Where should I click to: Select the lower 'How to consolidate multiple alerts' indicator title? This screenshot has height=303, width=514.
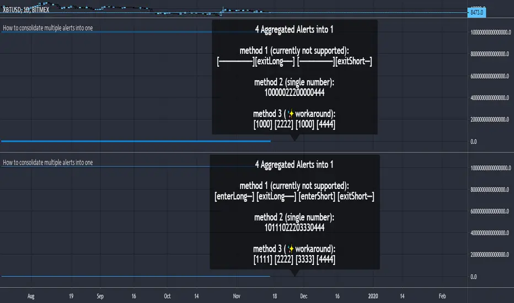[48, 162]
